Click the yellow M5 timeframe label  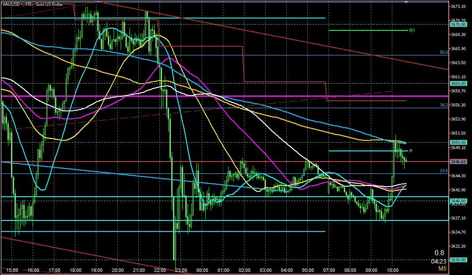click(x=441, y=268)
